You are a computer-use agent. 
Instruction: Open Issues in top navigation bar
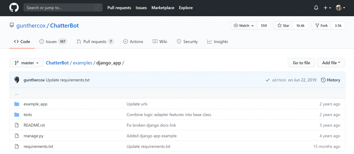[141, 8]
